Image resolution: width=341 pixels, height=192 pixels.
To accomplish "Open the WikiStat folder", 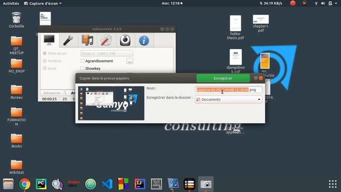I will pos(17,167).
